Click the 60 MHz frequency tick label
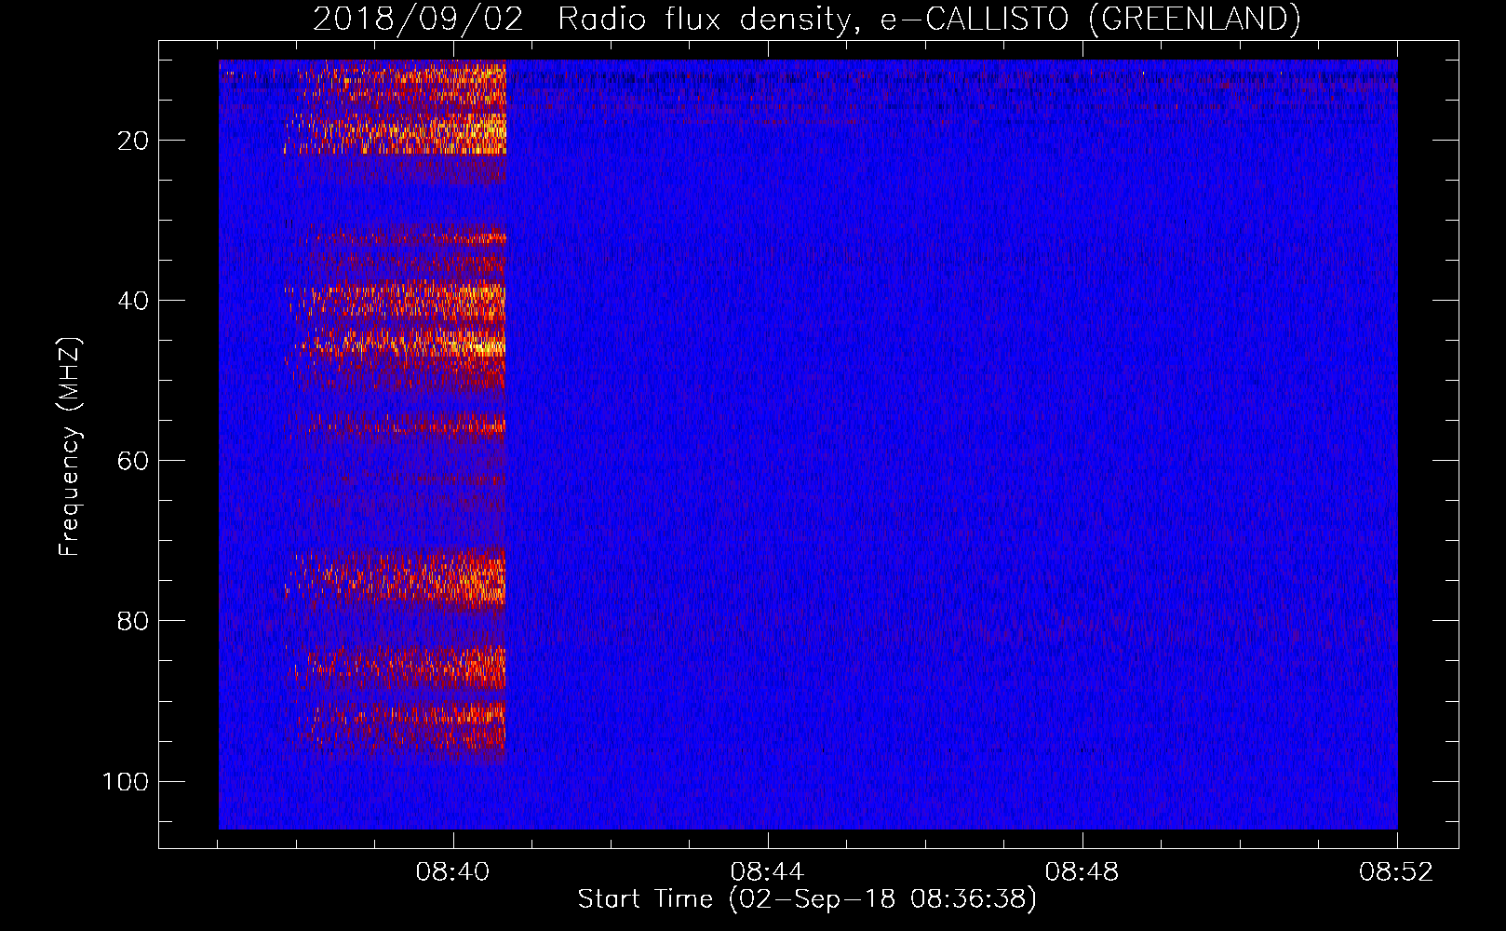Viewport: 1506px width, 931px height. [x=133, y=461]
